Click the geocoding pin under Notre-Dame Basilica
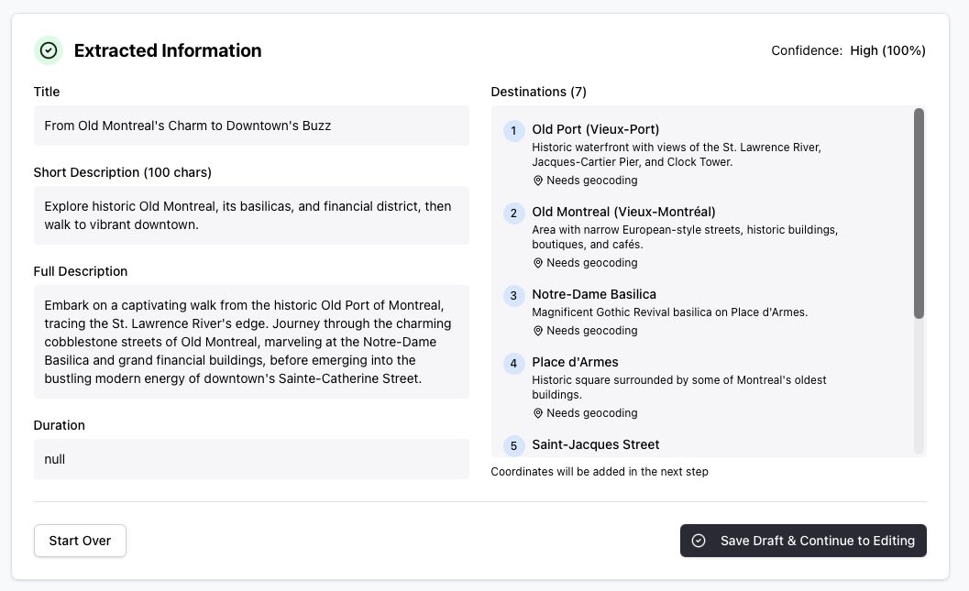The image size is (969, 591). pyautogui.click(x=538, y=331)
